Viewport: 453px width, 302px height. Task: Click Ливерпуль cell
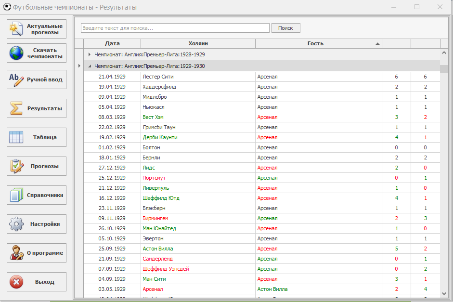198,188
